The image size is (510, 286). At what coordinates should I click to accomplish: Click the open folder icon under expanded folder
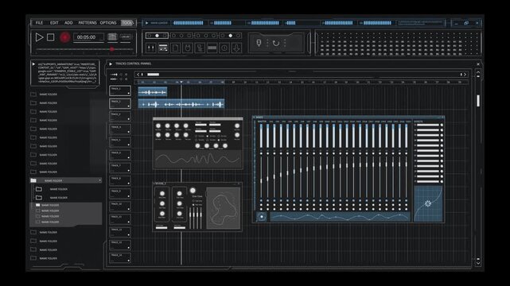coord(37,205)
